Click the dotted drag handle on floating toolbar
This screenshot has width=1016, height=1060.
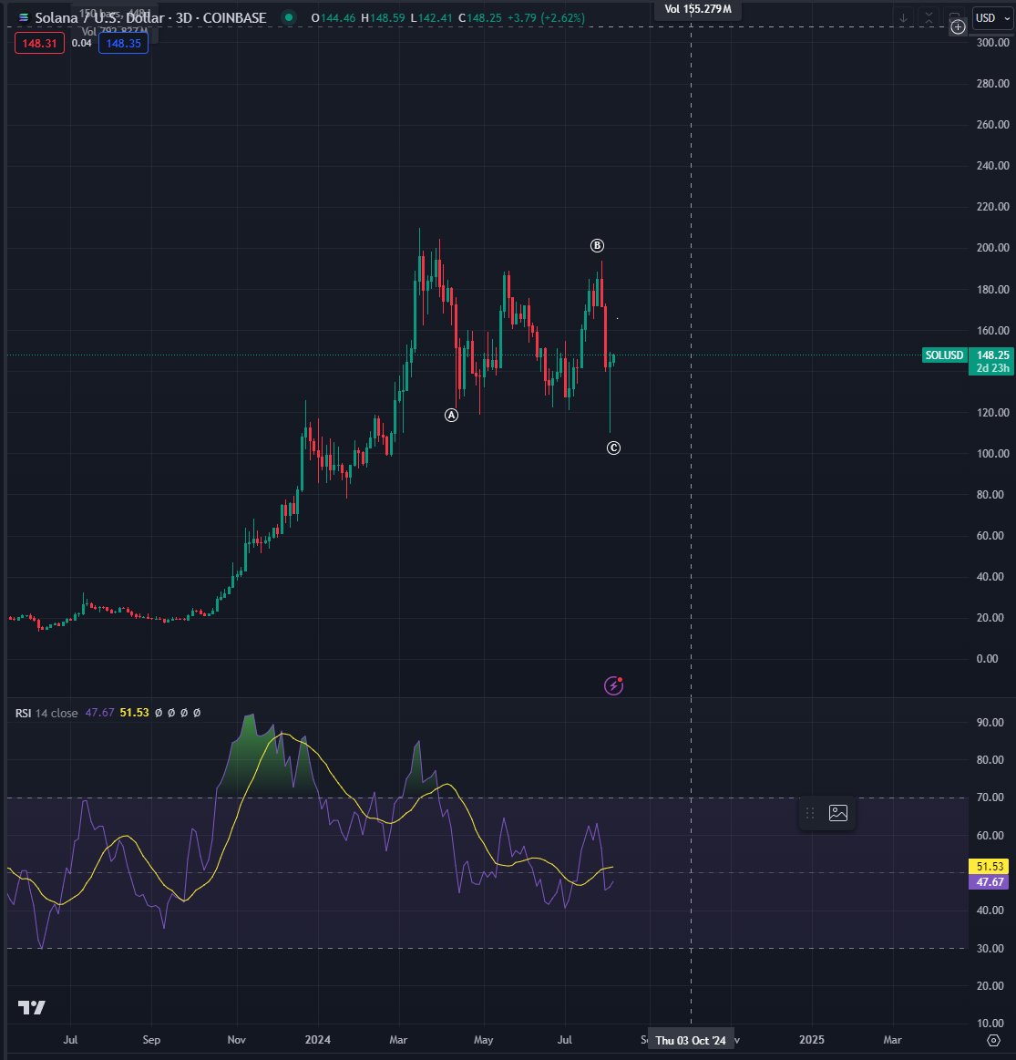point(810,813)
